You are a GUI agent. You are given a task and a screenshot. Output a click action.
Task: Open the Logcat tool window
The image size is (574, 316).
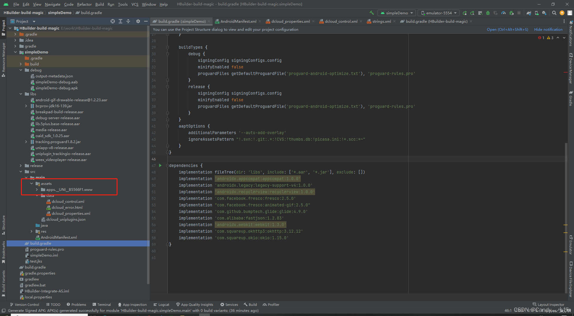(161, 305)
